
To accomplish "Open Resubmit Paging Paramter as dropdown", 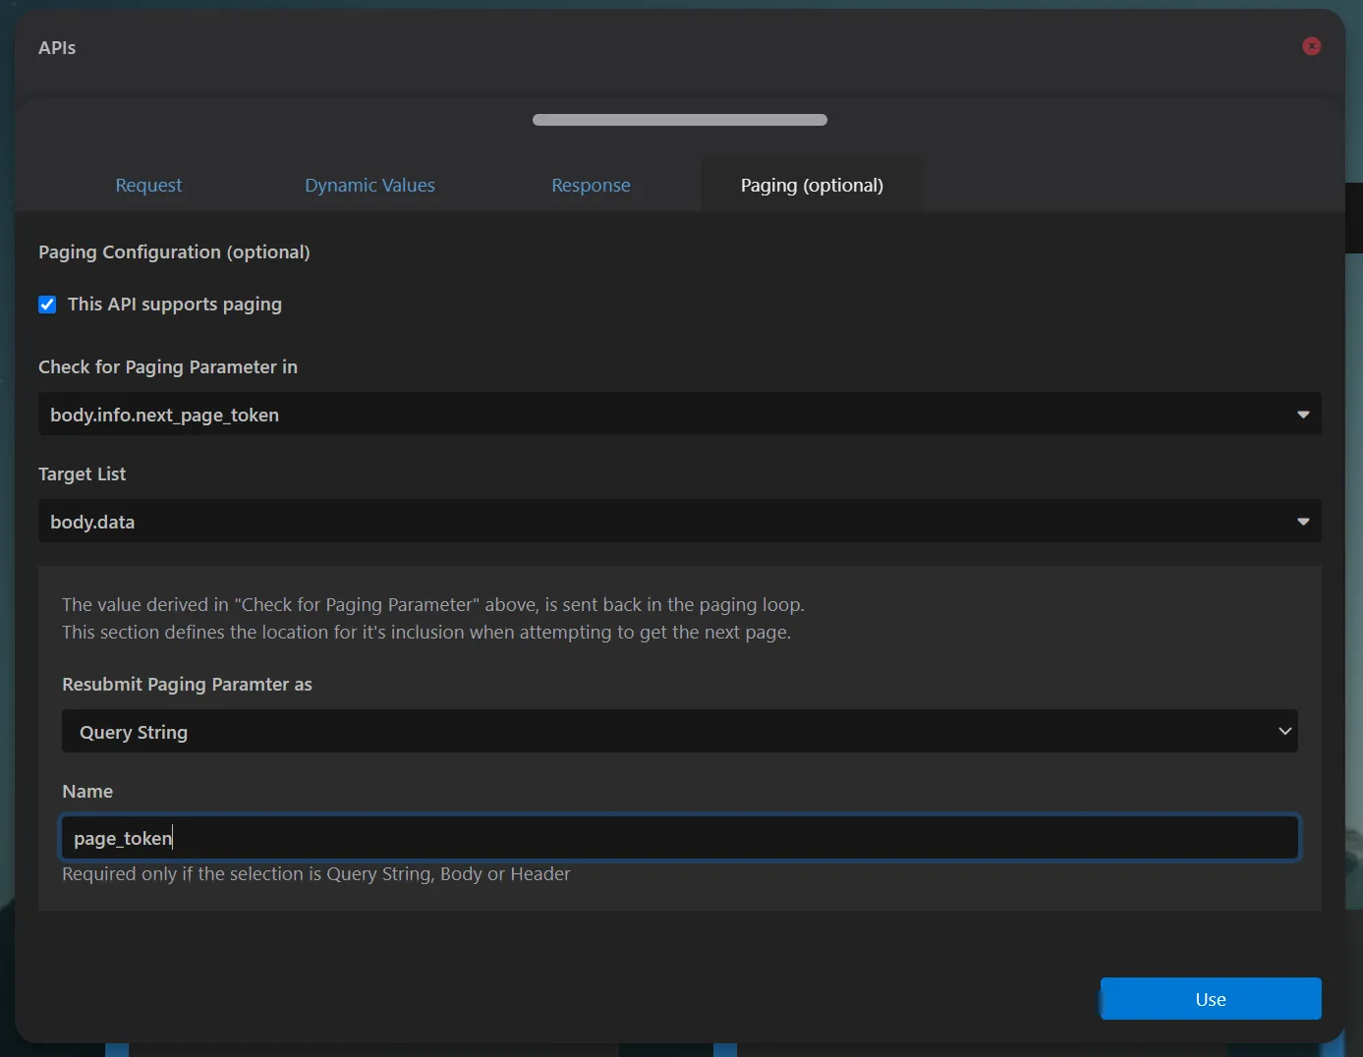I will 680,731.
